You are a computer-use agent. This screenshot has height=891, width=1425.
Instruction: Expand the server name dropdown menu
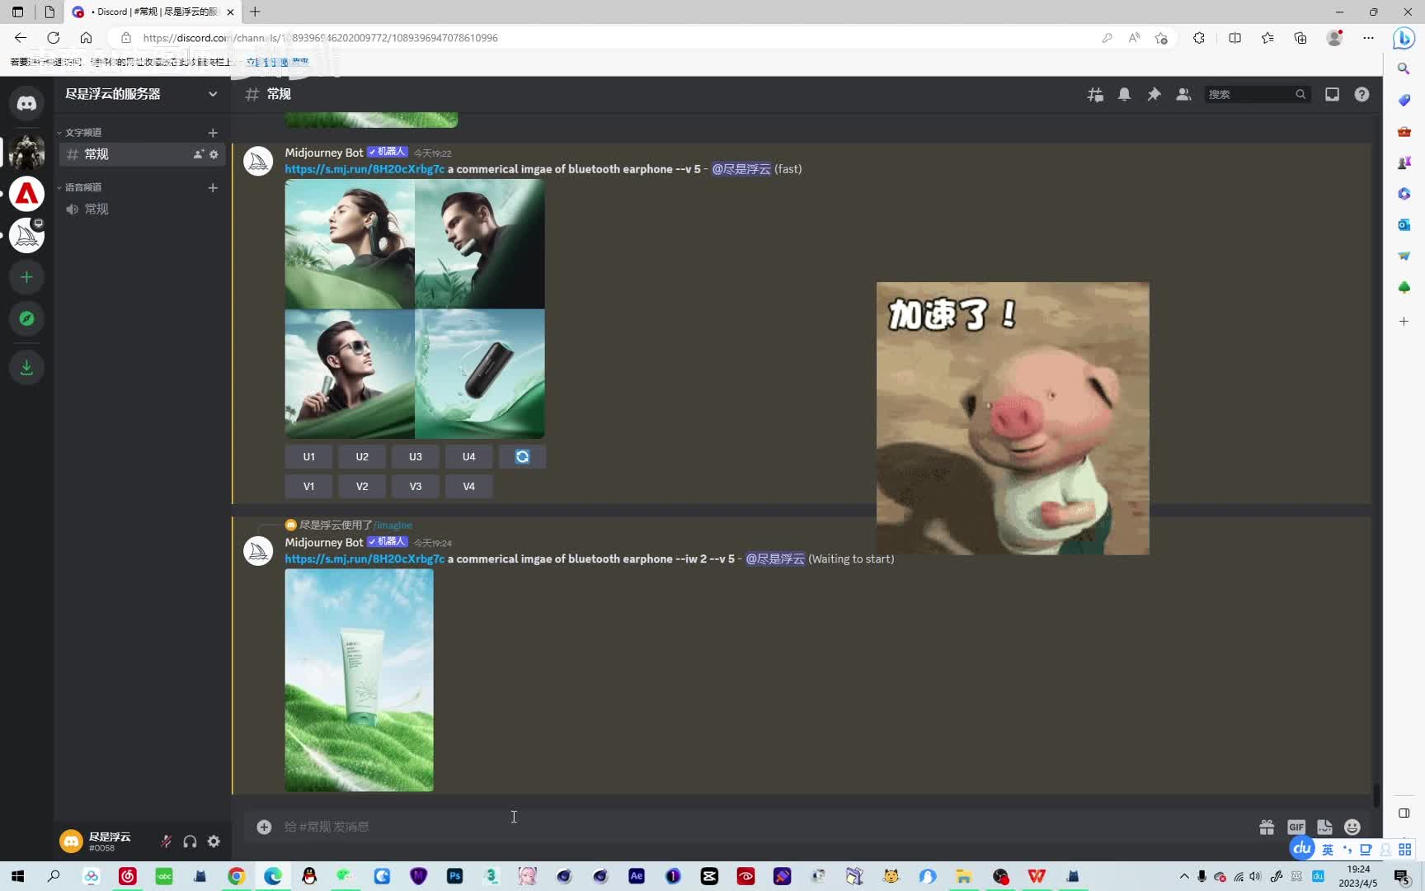point(212,94)
